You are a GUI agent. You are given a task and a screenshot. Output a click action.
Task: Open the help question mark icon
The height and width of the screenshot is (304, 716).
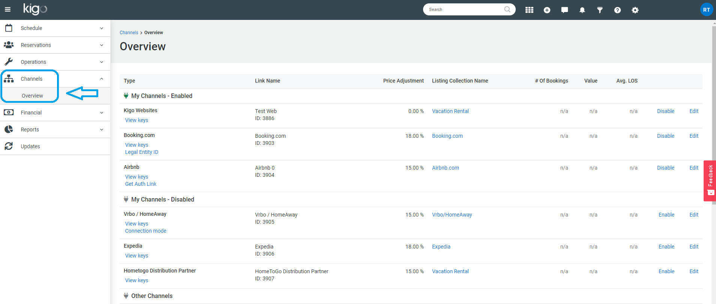[617, 10]
